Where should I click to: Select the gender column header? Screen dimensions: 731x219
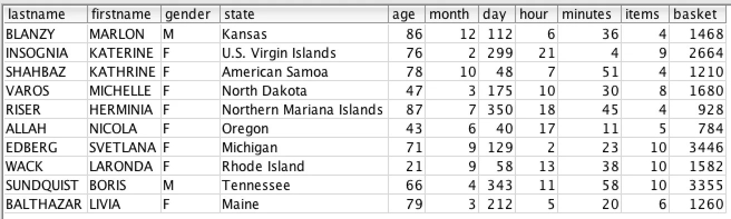coord(190,14)
